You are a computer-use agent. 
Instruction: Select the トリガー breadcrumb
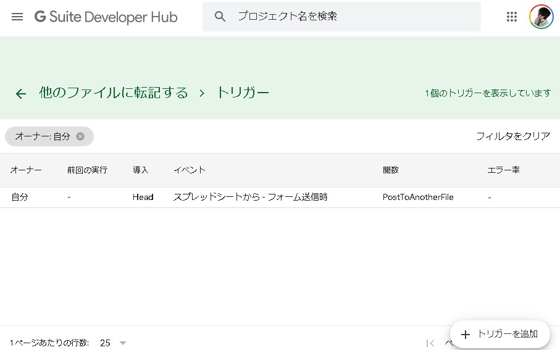(243, 93)
